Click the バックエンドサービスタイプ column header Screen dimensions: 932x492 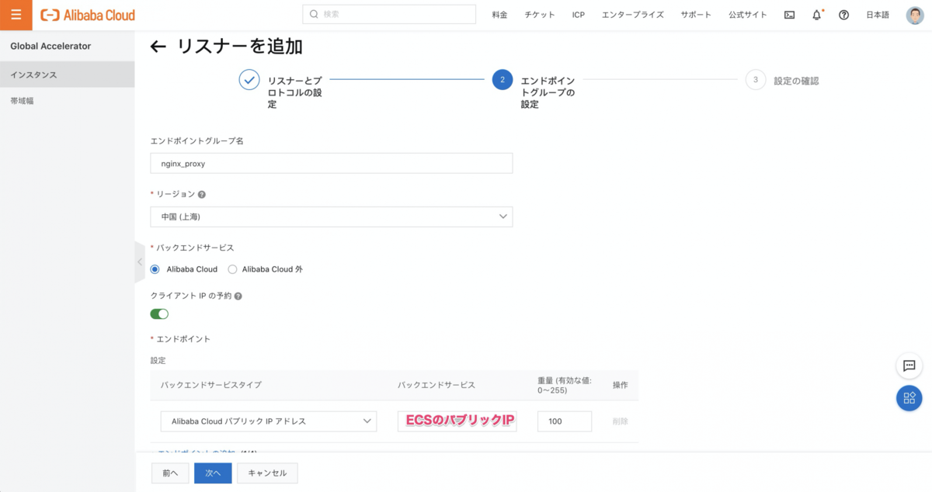click(x=210, y=385)
